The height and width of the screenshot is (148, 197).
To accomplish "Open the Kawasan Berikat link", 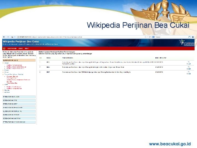I will point(12,76).
